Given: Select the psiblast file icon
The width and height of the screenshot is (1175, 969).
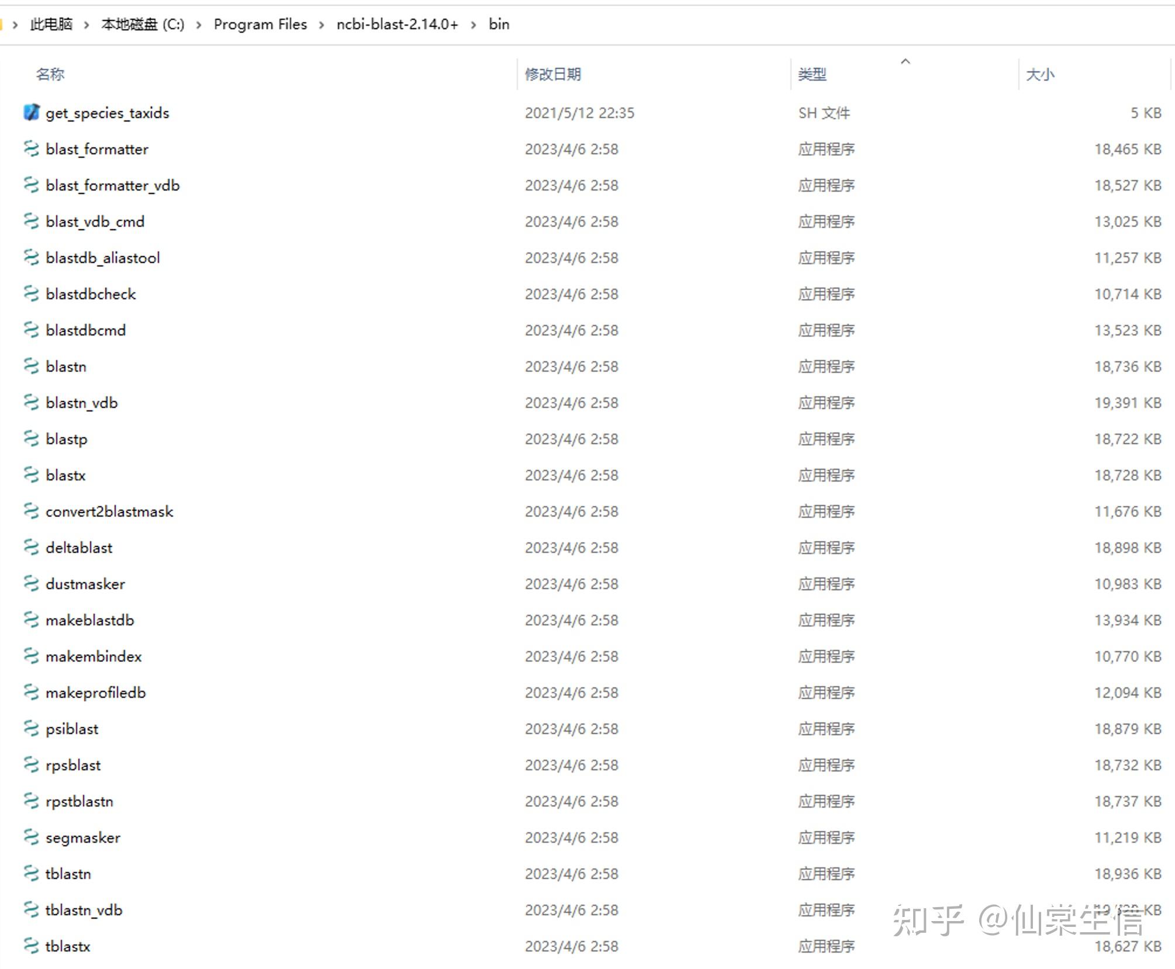Looking at the screenshot, I should point(31,728).
